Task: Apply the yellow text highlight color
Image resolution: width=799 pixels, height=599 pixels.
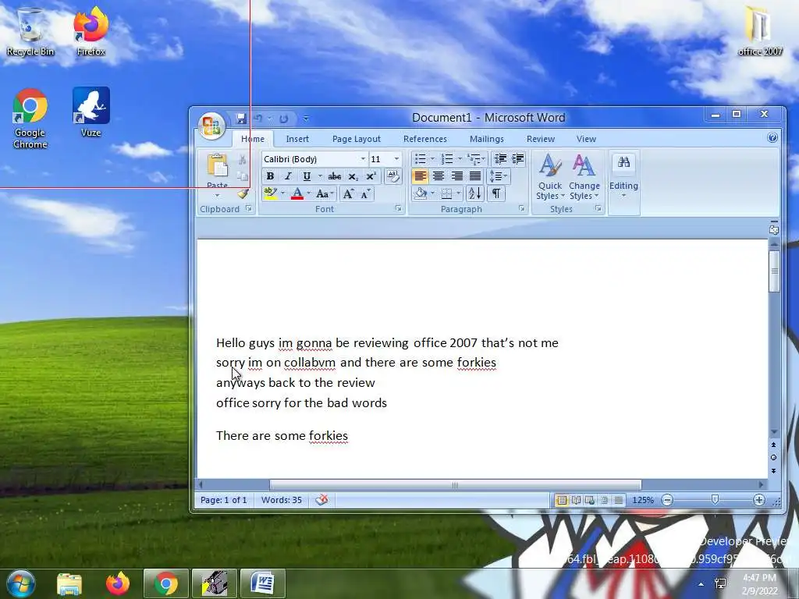Action: (270, 193)
